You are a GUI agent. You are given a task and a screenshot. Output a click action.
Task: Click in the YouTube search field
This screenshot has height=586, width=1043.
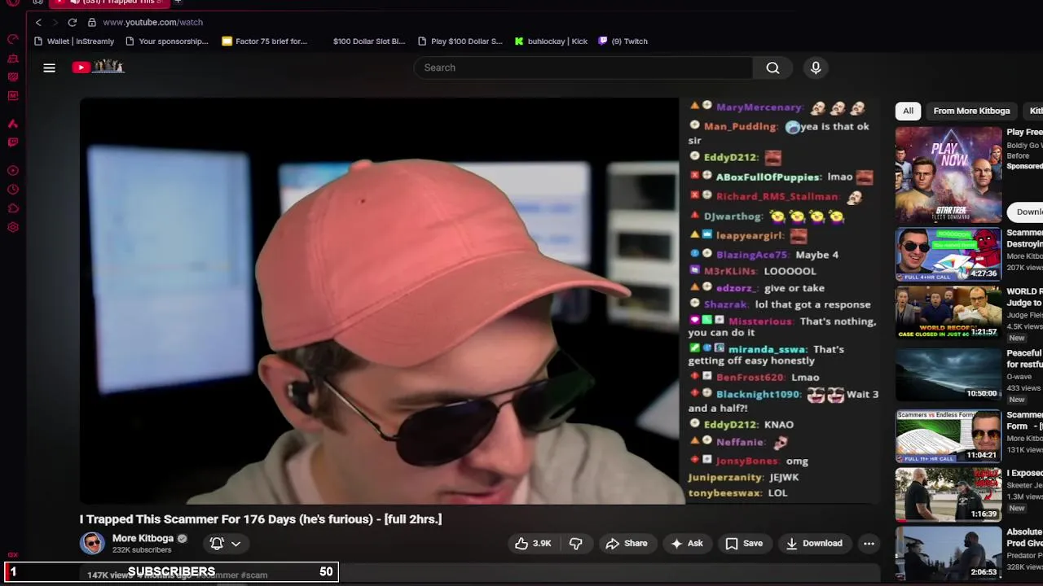click(583, 68)
